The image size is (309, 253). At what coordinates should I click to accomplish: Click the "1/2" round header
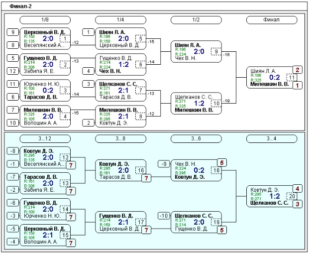tap(196, 20)
